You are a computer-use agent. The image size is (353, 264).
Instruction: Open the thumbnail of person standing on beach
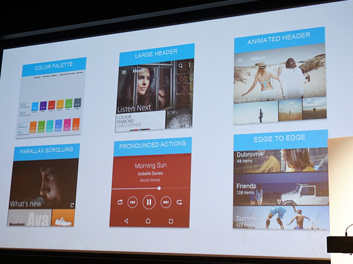[x=255, y=112]
